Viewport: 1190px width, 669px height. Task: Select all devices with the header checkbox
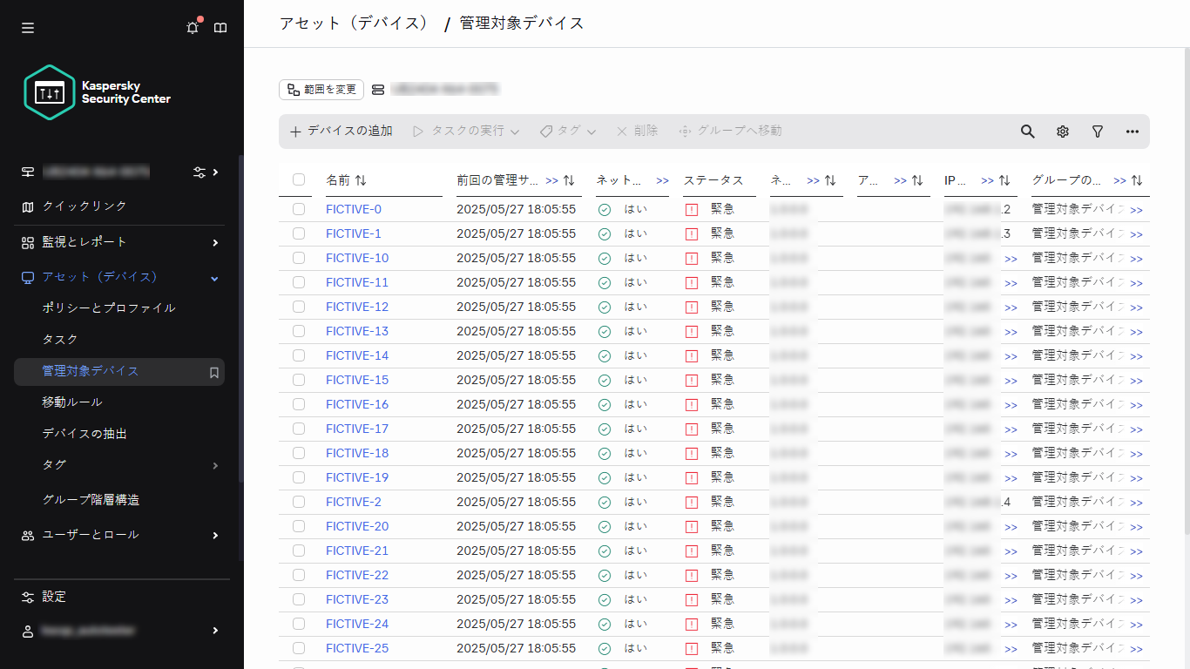299,179
